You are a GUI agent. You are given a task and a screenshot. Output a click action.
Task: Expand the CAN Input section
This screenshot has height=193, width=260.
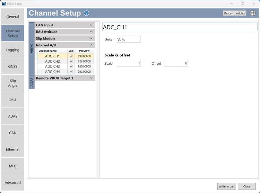pyautogui.click(x=65, y=25)
